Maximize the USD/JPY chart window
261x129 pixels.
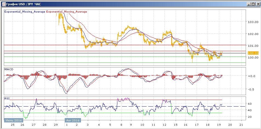click(x=253, y=4)
